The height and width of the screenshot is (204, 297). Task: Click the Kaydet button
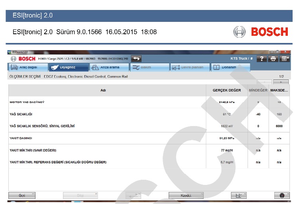point(186,196)
